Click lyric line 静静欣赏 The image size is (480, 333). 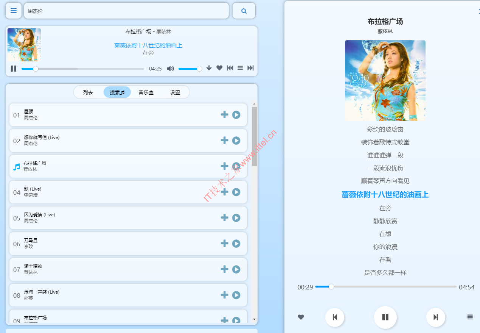click(x=385, y=221)
